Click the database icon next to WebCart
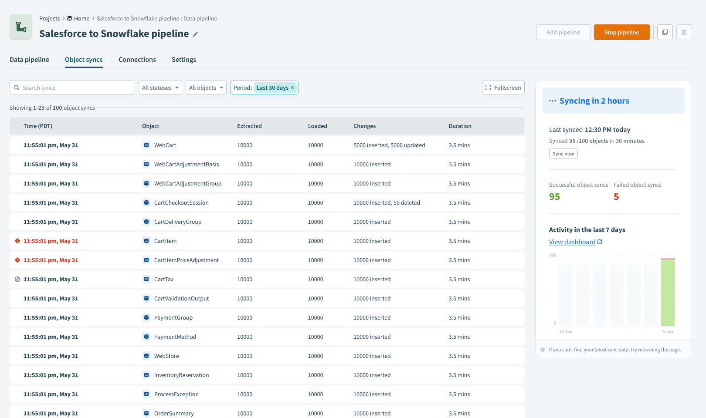The width and height of the screenshot is (706, 418). 146,145
